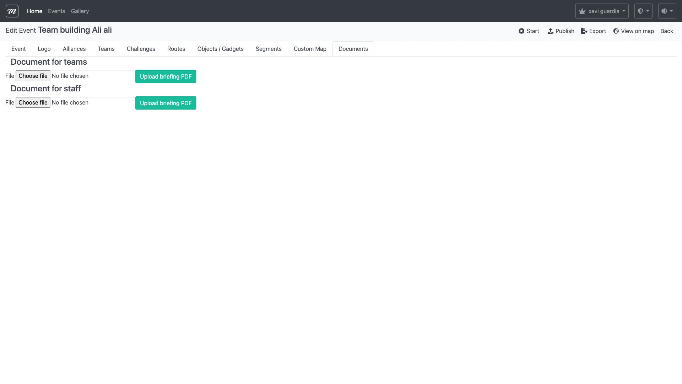Click the globe icon next to View on map
The image size is (682, 384).
tap(616, 31)
